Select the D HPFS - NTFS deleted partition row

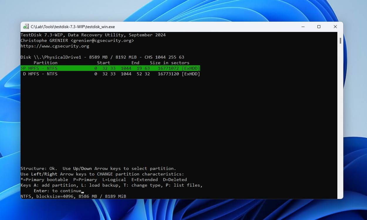coord(111,74)
